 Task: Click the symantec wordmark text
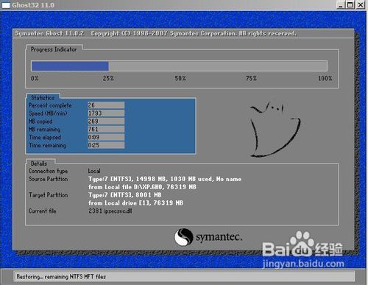219,237
